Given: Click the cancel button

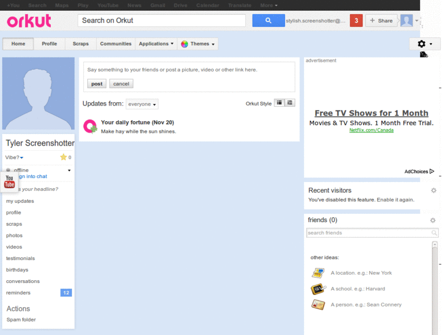Looking at the screenshot, I should tap(121, 84).
